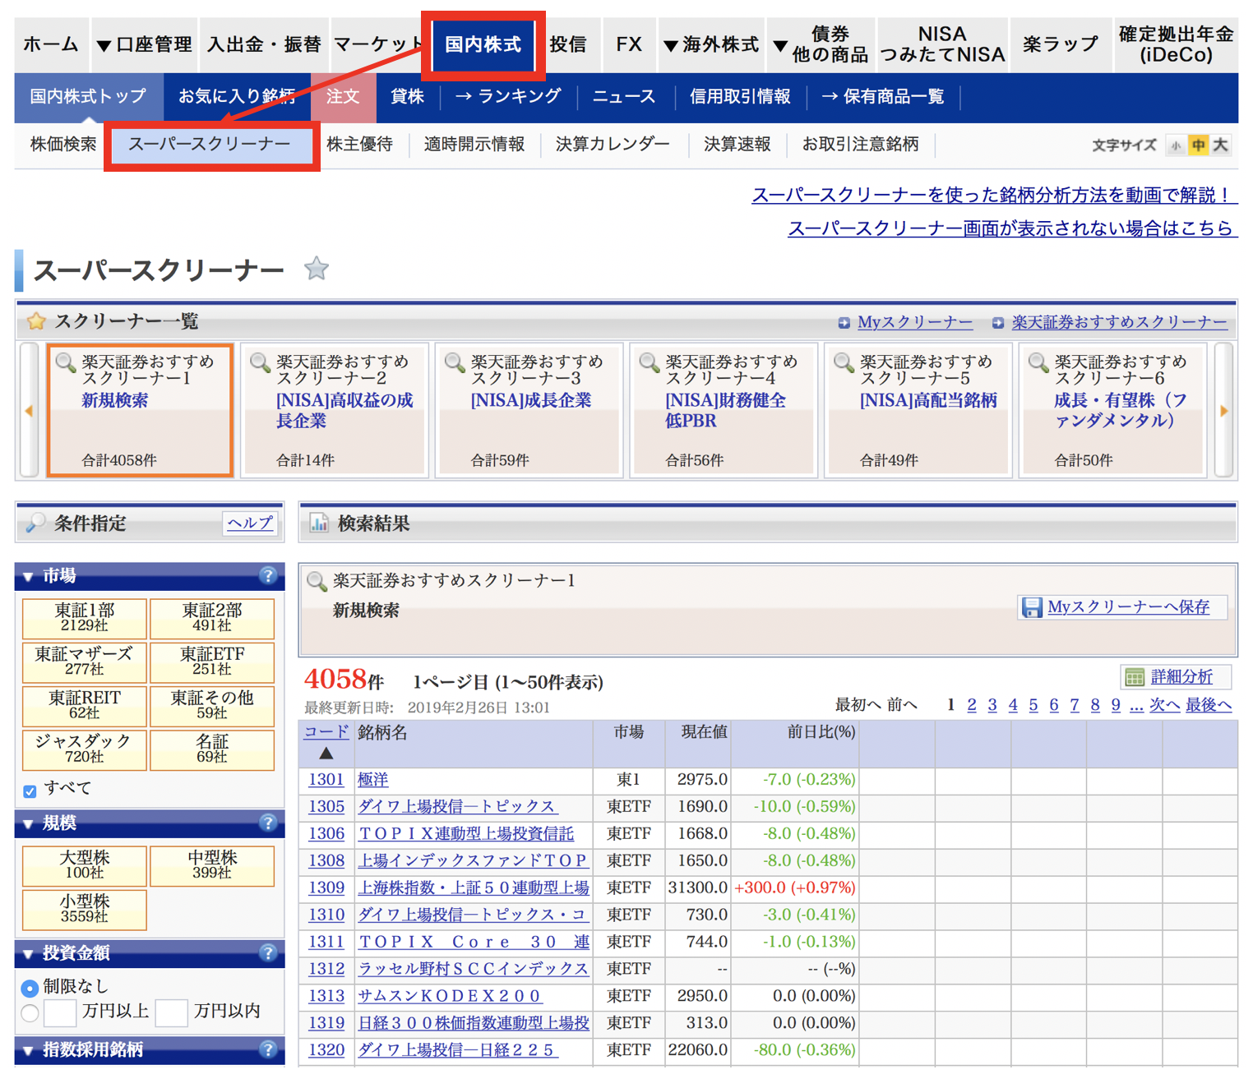This screenshot has width=1253, height=1088.
Task: Open the 投信 tab
Action: (568, 44)
